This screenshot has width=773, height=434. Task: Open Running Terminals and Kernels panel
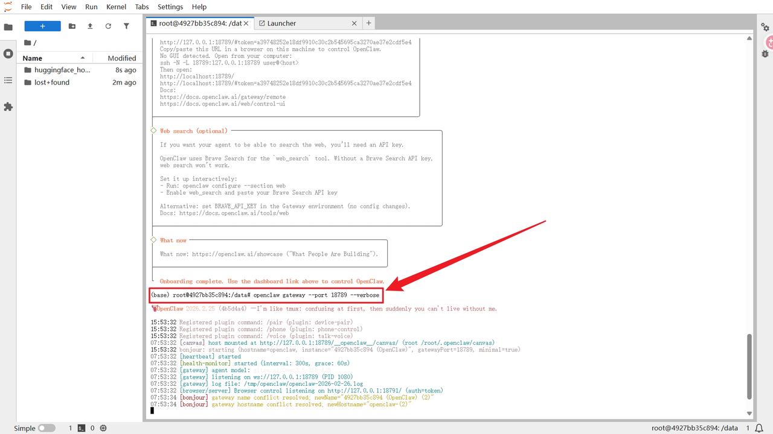[8, 54]
